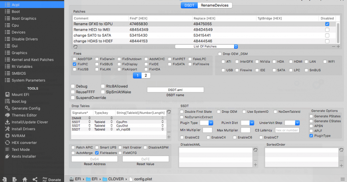Change Type/key stepper for CpuPm row
The height and width of the screenshot is (182, 347).
tap(111, 122)
